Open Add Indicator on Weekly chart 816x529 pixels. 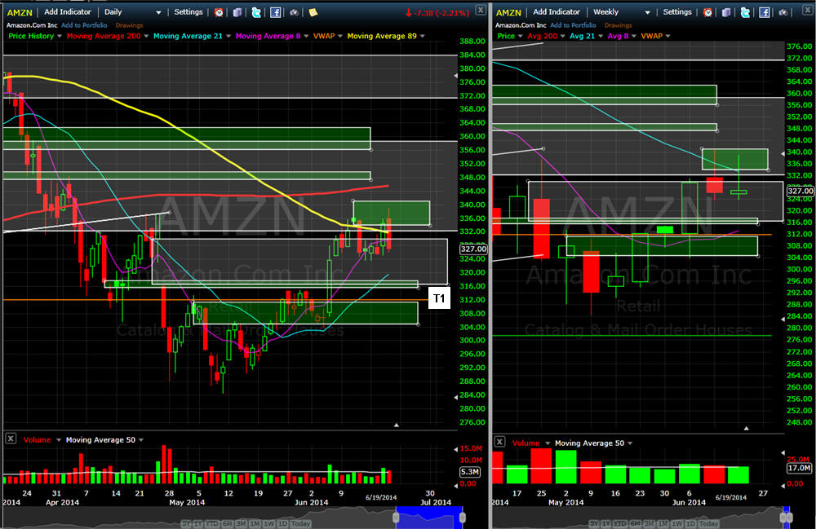[x=557, y=12]
